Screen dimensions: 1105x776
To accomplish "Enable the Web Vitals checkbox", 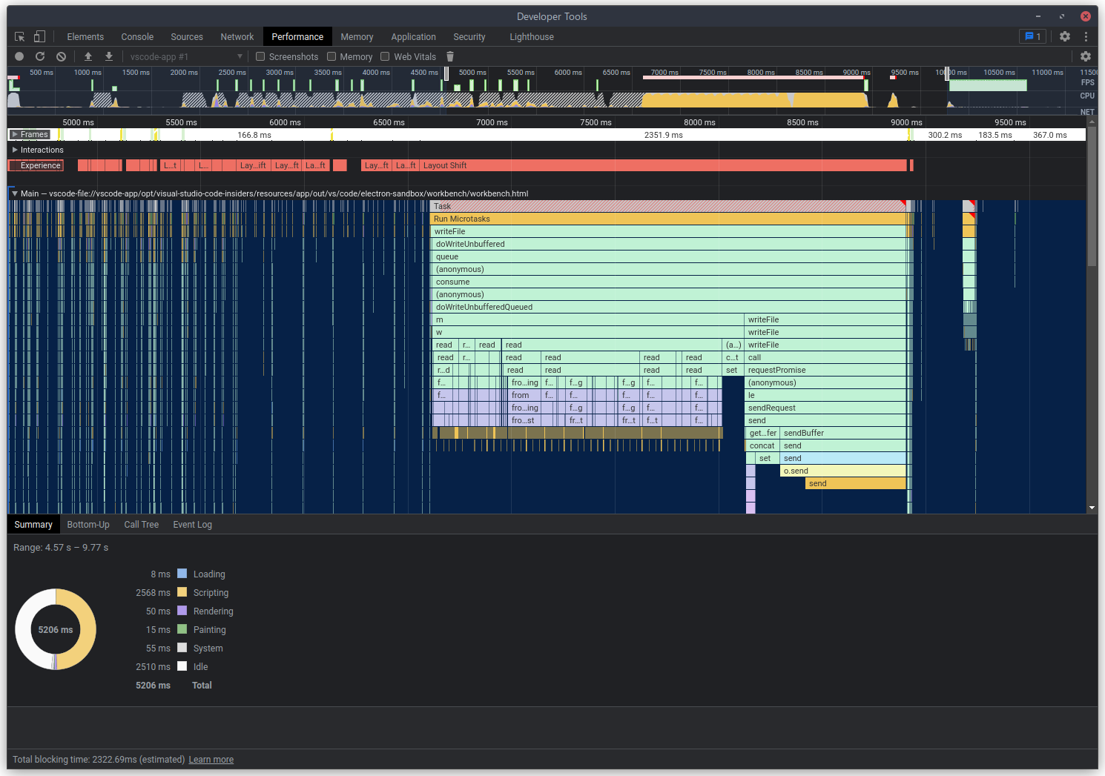I will click(x=385, y=56).
